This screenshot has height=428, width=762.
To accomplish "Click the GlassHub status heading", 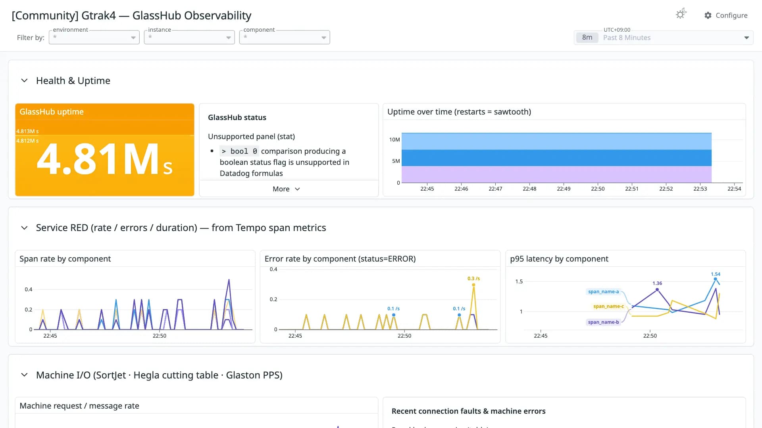I will tap(237, 117).
